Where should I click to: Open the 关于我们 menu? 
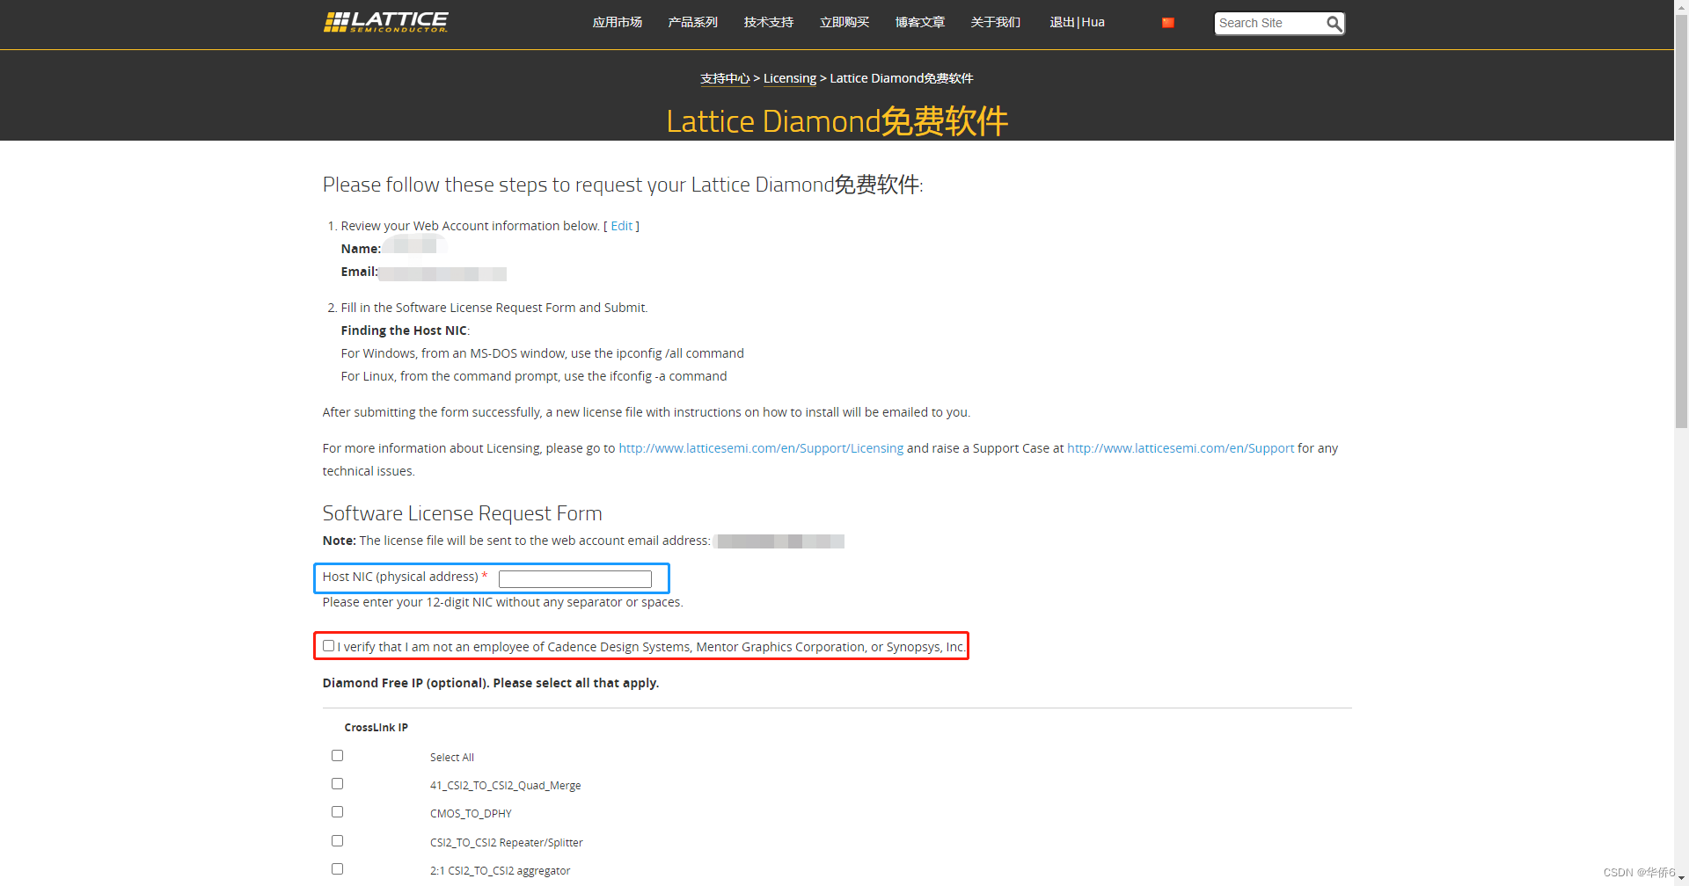click(x=996, y=22)
